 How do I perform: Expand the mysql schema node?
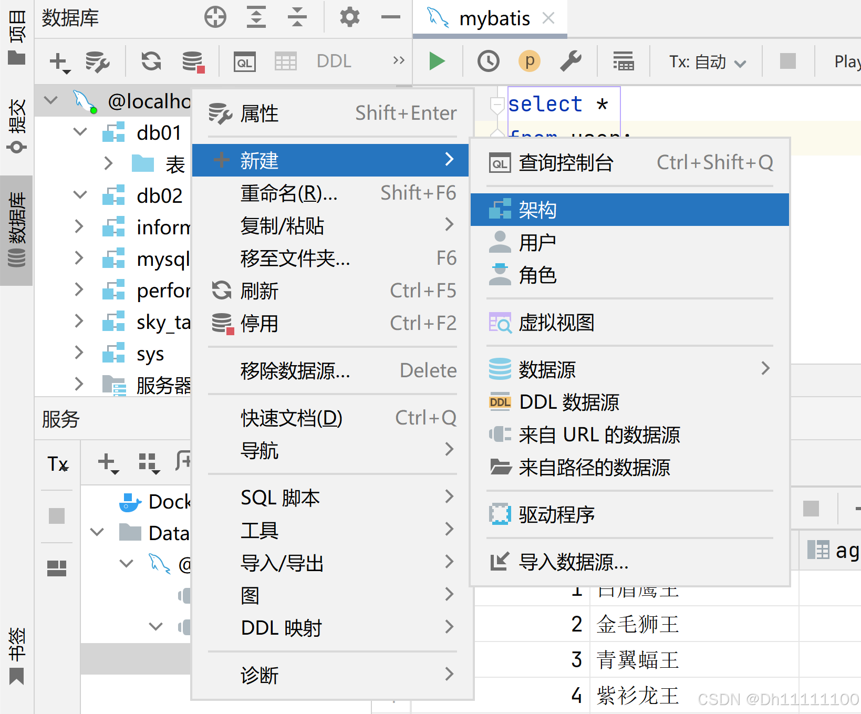coord(79,257)
